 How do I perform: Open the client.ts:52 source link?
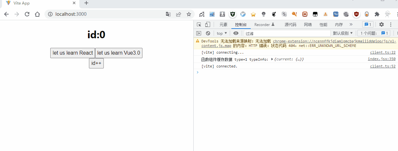pyautogui.click(x=383, y=66)
